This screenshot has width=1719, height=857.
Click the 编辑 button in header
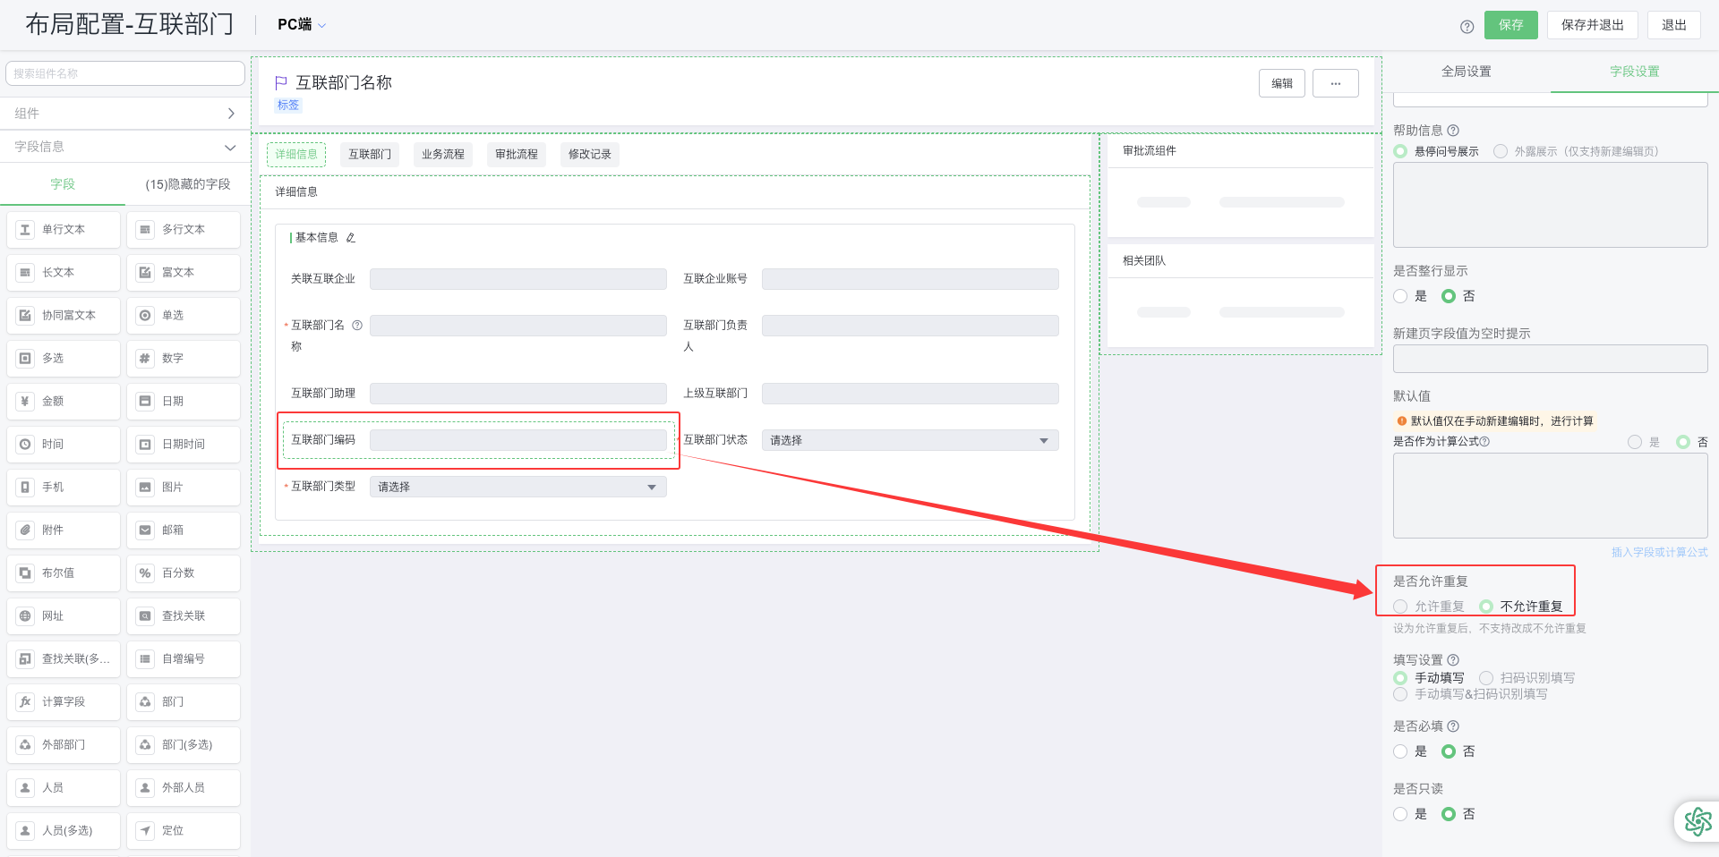pyautogui.click(x=1282, y=83)
